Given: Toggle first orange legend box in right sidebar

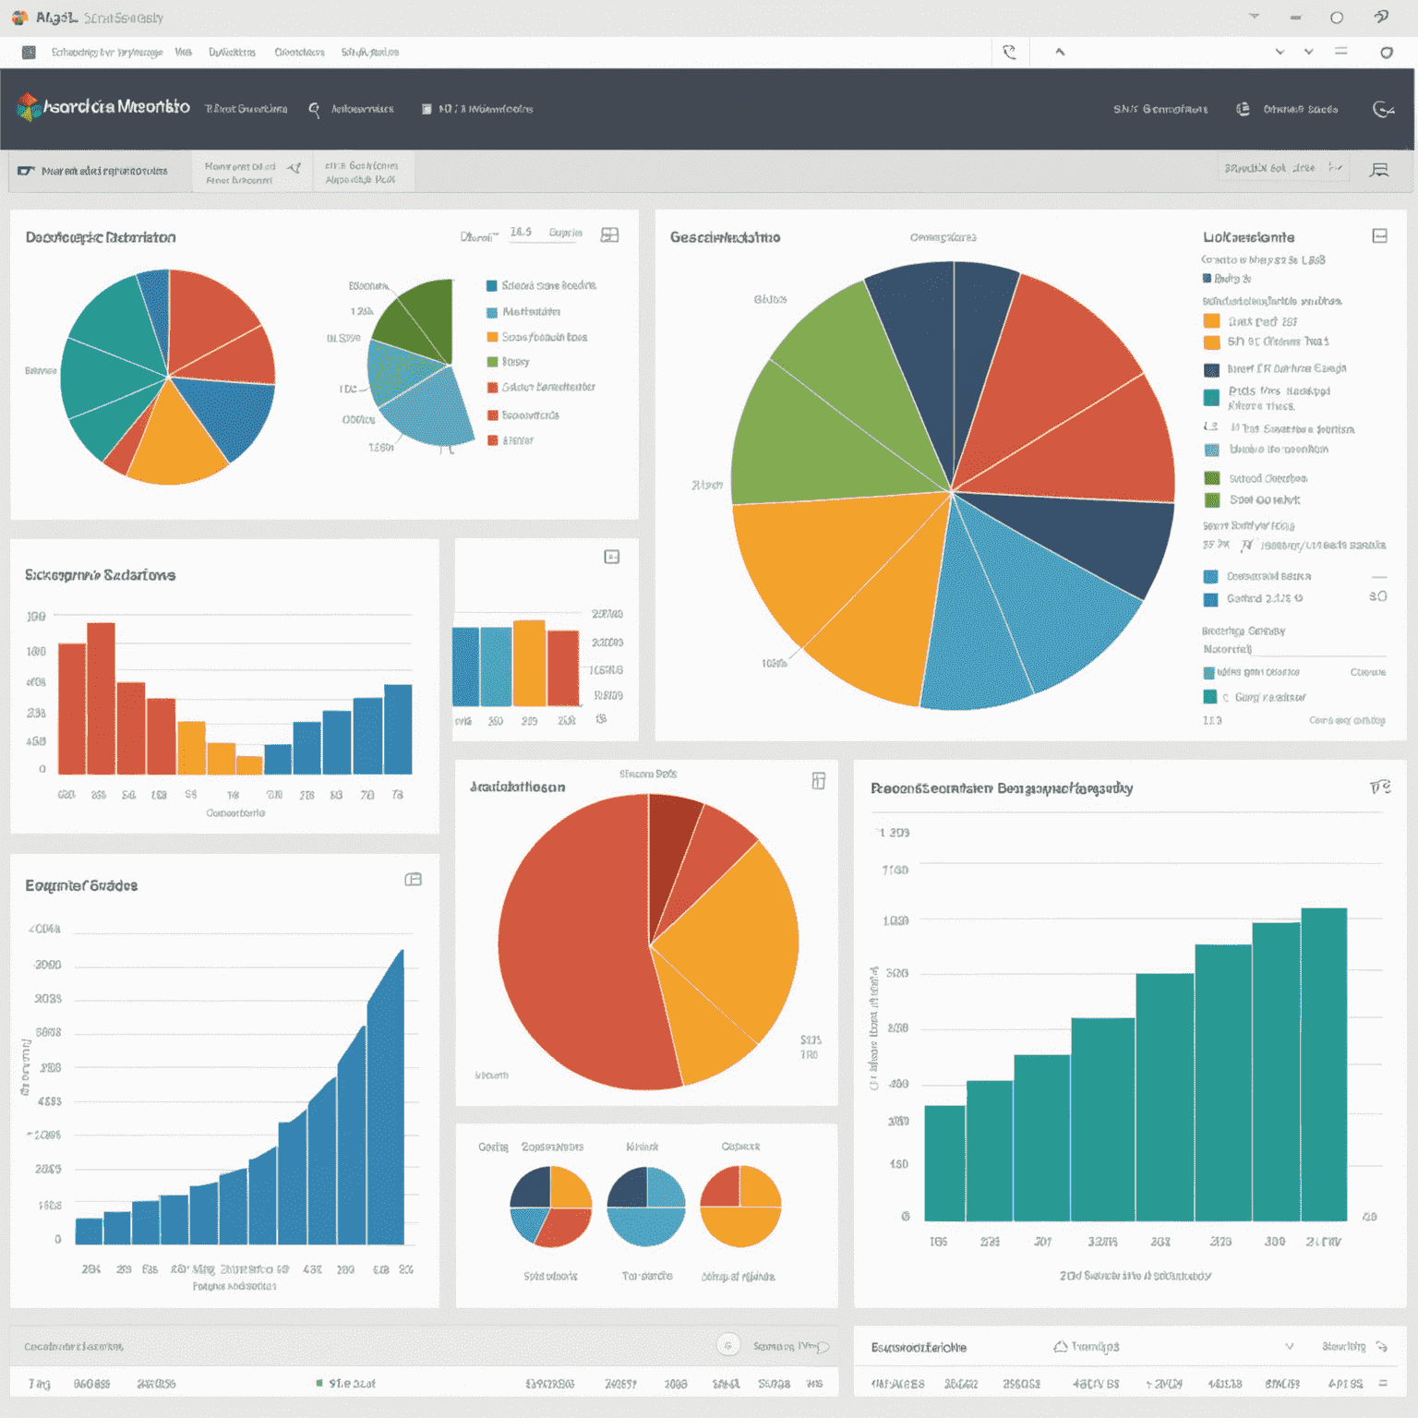Looking at the screenshot, I should 1211,321.
